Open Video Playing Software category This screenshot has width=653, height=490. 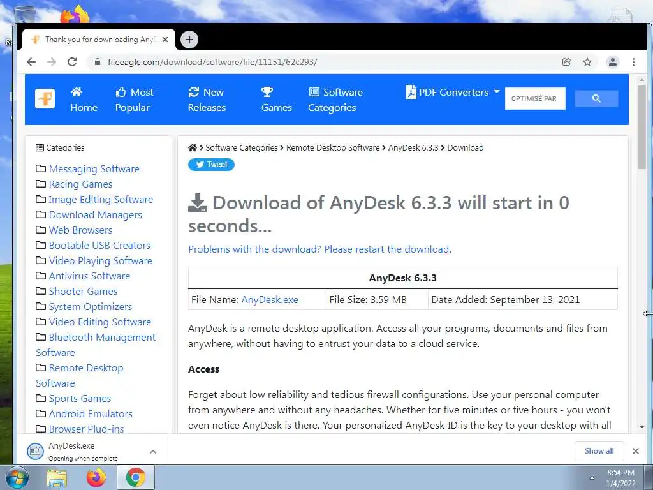[x=100, y=261]
